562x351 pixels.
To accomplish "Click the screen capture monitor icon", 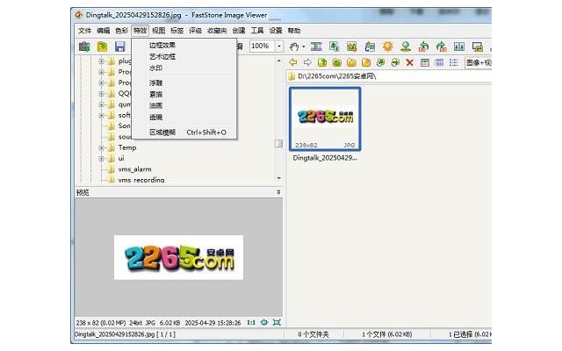I will point(478,47).
